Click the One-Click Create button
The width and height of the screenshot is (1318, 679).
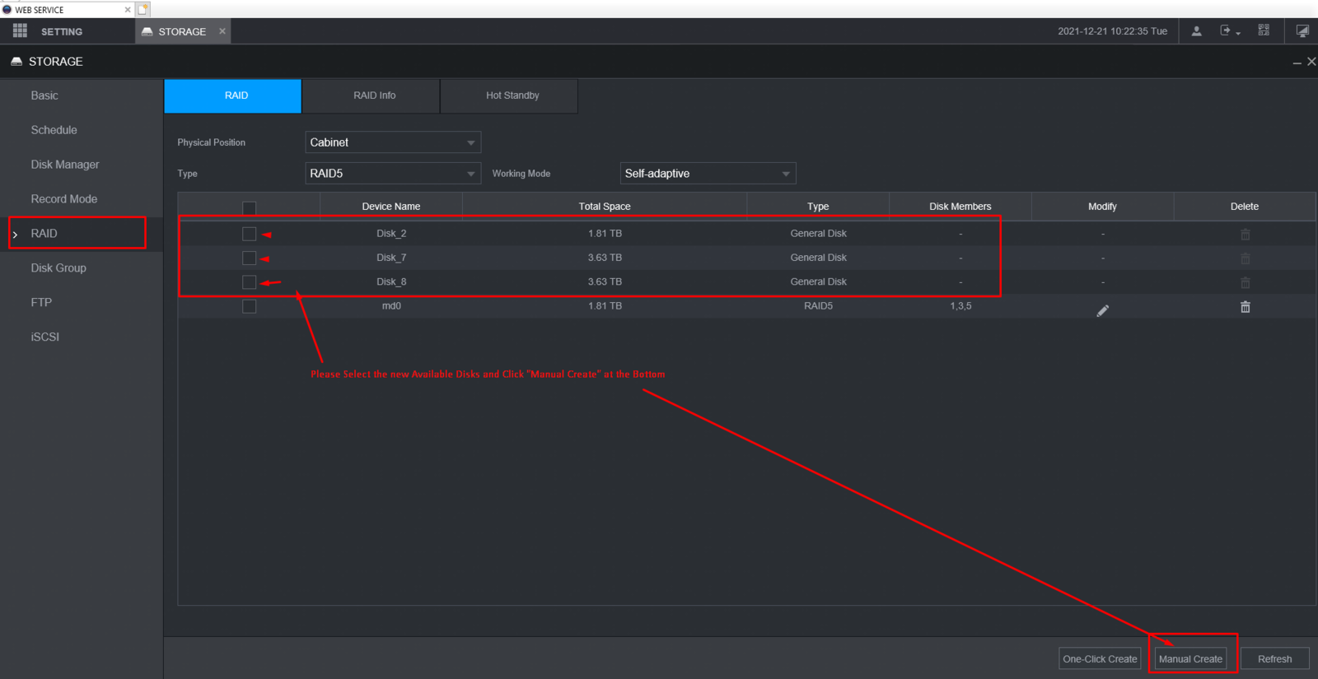pyautogui.click(x=1100, y=658)
